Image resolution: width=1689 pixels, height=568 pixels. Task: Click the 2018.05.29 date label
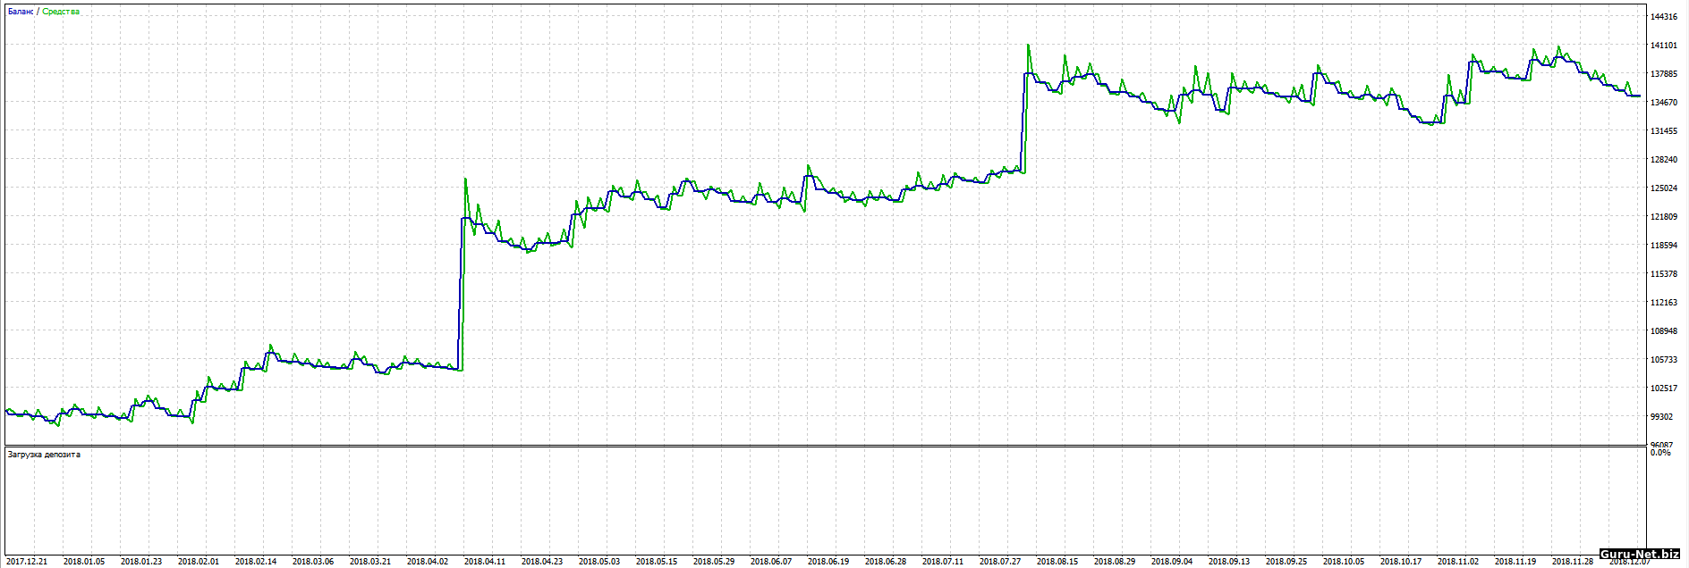point(714,562)
